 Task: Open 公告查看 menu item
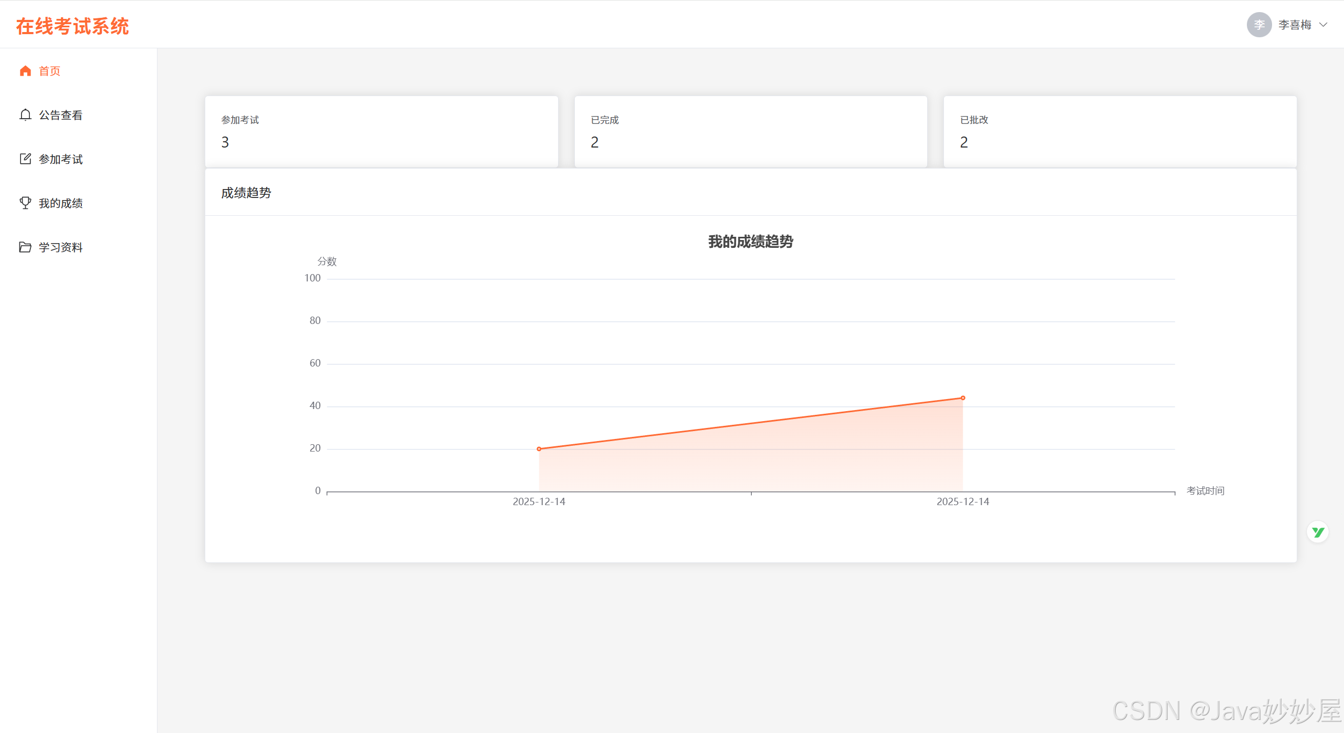tap(61, 115)
